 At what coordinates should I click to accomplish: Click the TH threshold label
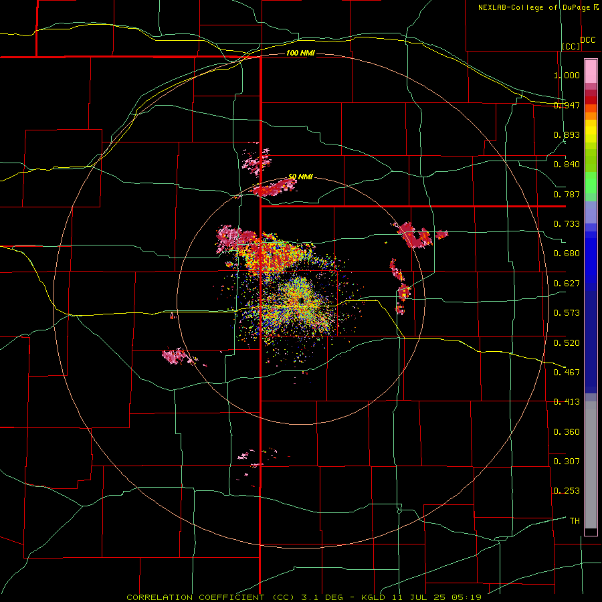click(x=575, y=521)
